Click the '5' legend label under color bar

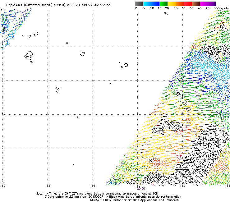144,8
